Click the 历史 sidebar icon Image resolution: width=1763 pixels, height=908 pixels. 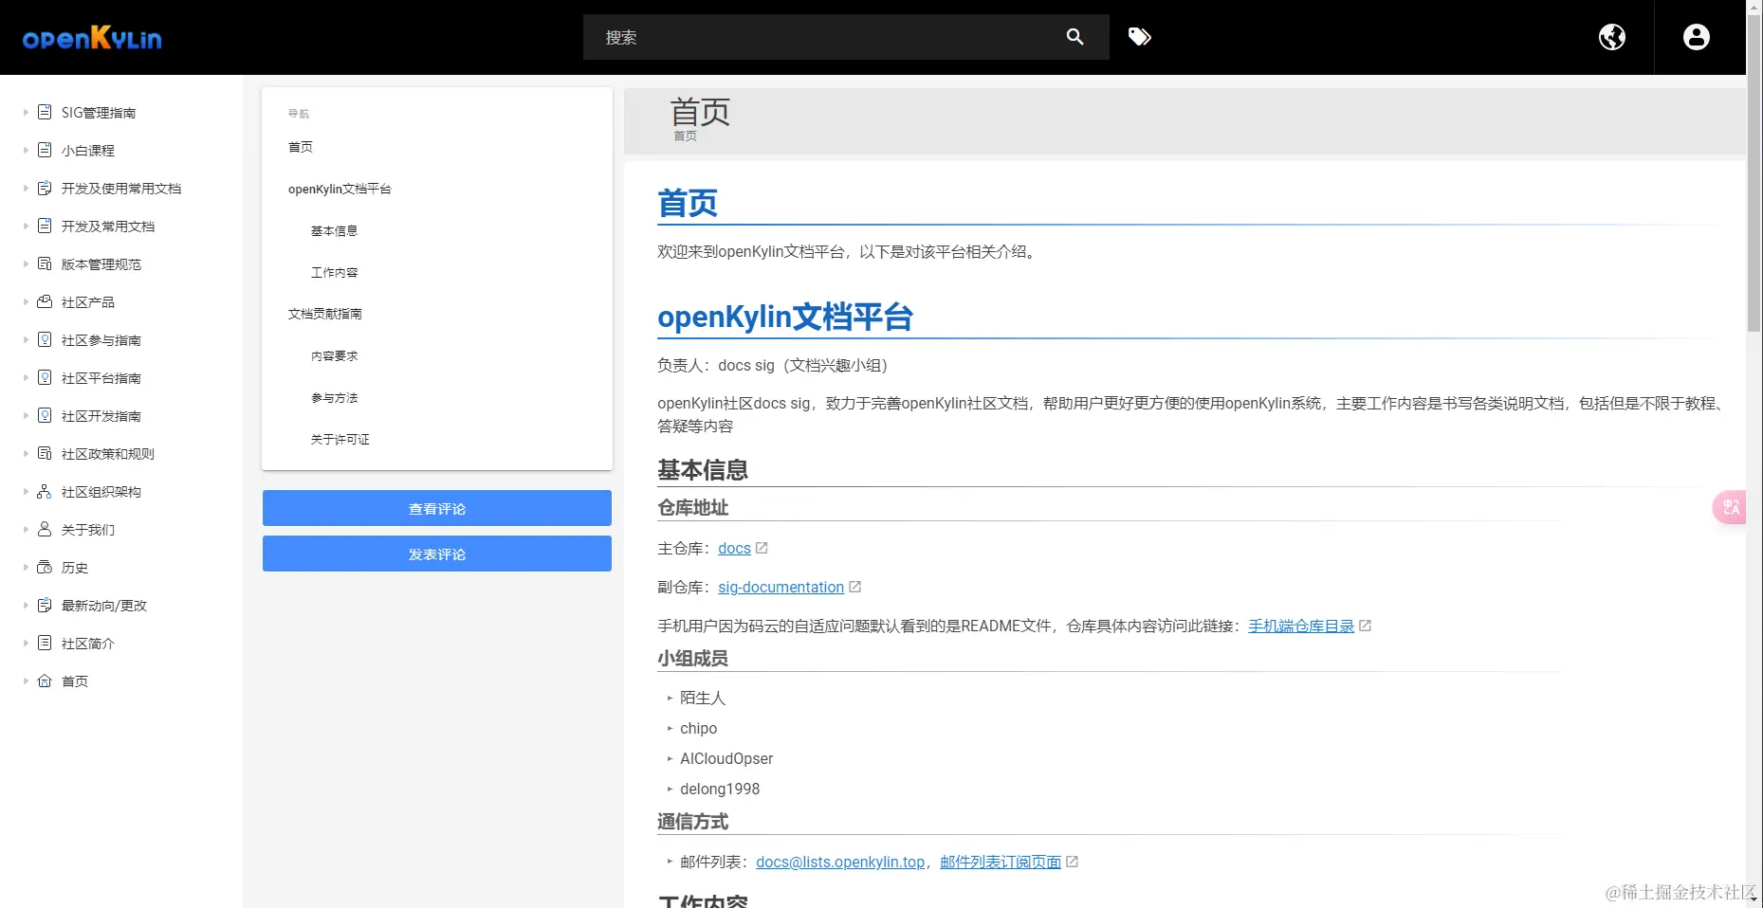point(45,567)
